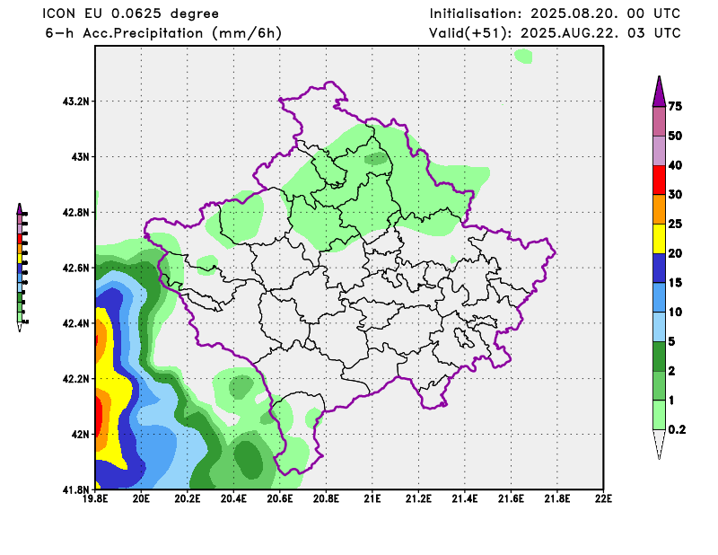Click the 'Initialisation: 2025.08.20. 00 UTC' text
This screenshot has width=718, height=555.
555,13
